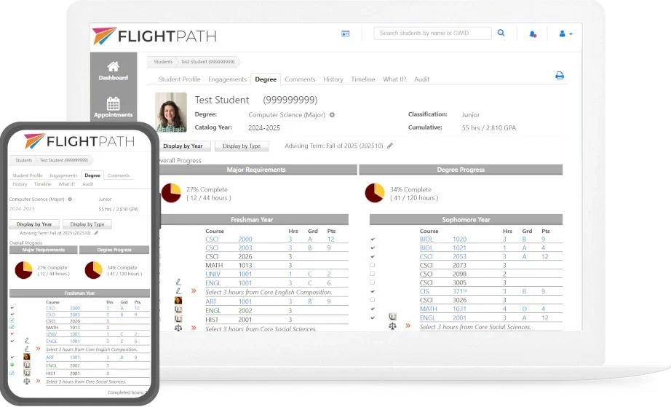Click red arrows in Sophomore Year Social Sciences row

coord(408,325)
